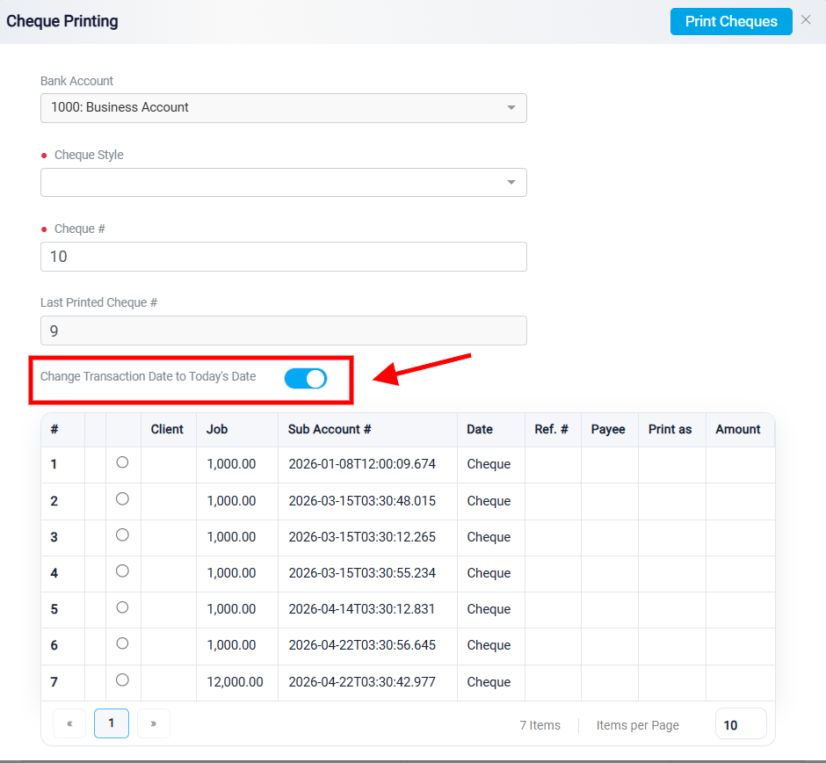Toggle Change Transaction Date to Today's Date
The width and height of the screenshot is (826, 763).
[x=306, y=378]
